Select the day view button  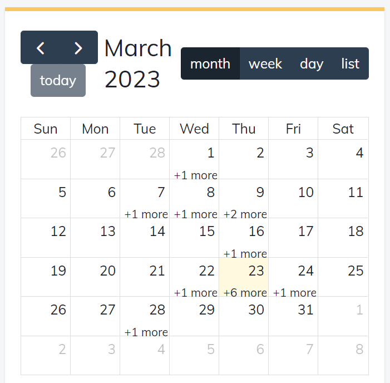click(312, 64)
